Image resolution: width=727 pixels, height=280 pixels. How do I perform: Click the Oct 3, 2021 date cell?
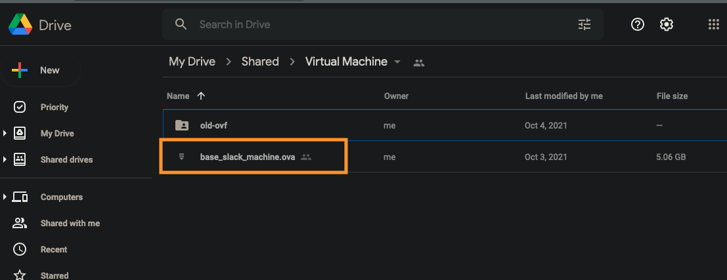pyautogui.click(x=546, y=157)
